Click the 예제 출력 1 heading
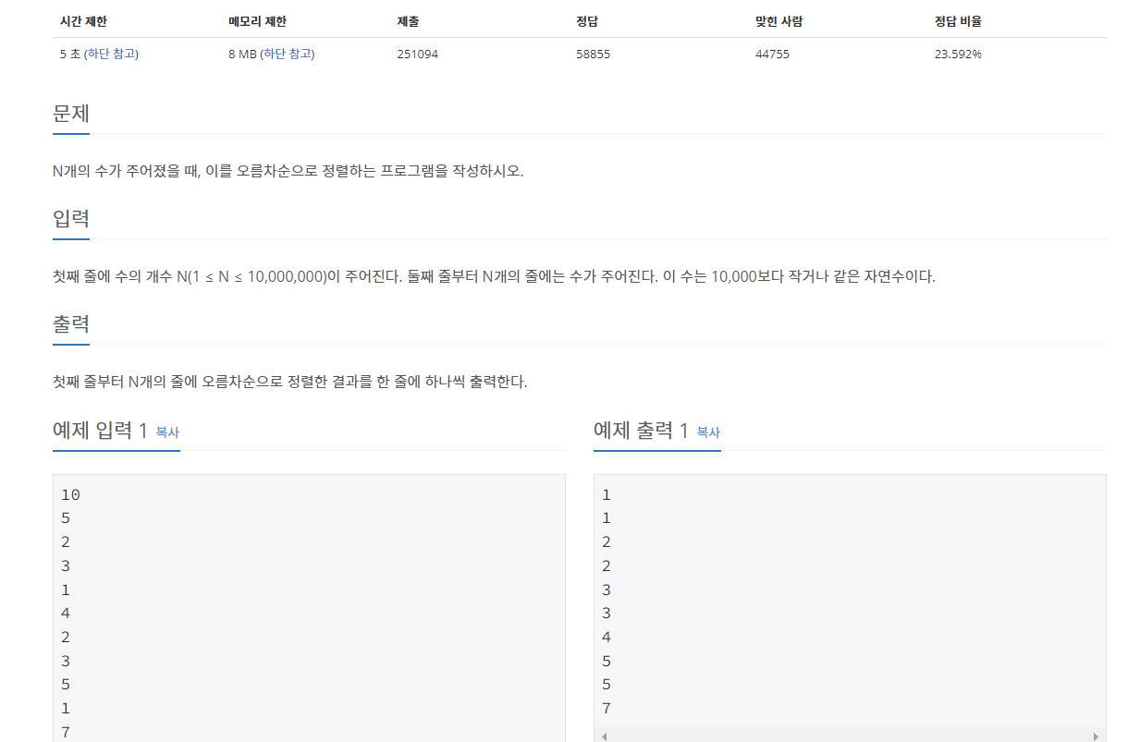This screenshot has height=742, width=1128. (x=643, y=430)
